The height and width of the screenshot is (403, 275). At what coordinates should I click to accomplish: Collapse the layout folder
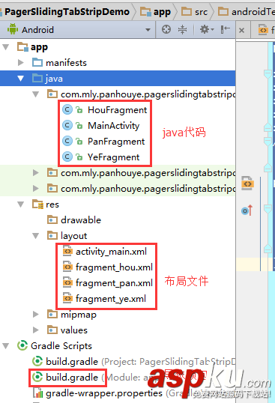[x=36, y=236]
